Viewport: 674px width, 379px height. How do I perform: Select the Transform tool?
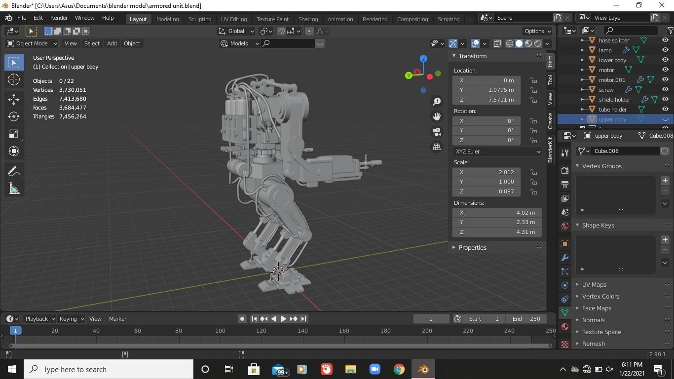tap(14, 151)
